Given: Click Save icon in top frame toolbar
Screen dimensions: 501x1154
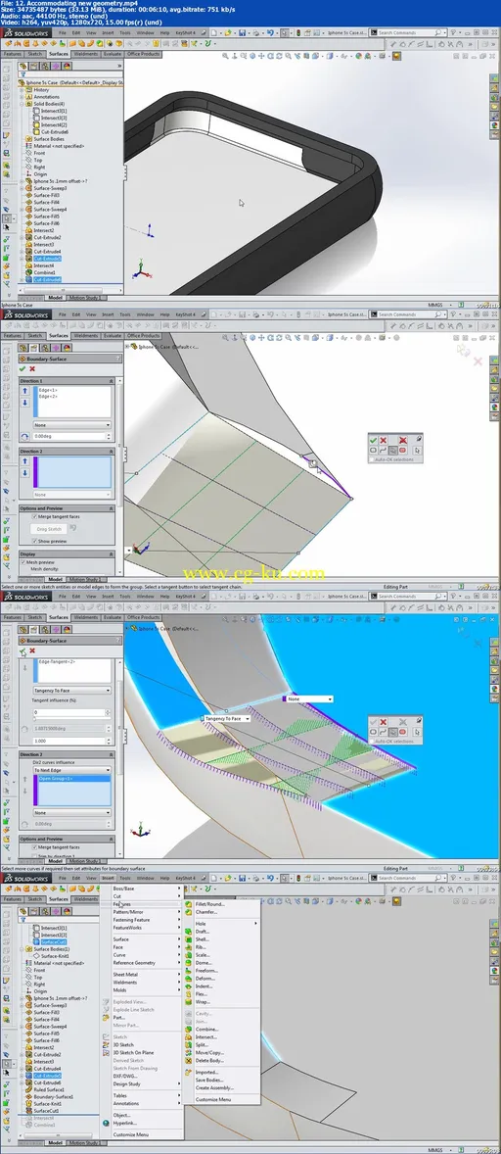Looking at the screenshot, I should click(x=243, y=32).
